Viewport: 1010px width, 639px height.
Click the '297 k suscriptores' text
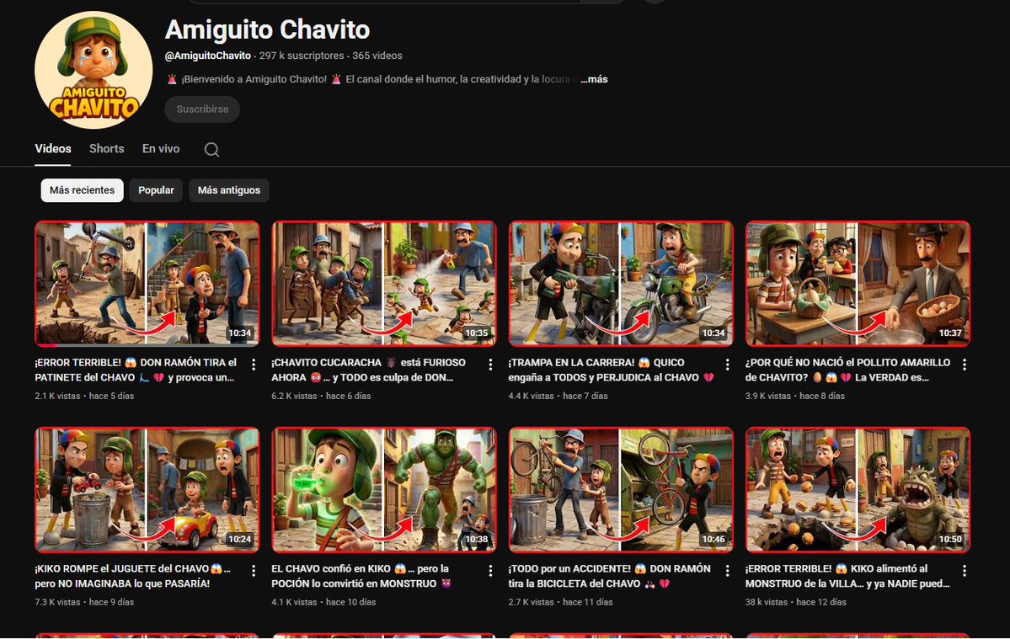(x=302, y=56)
